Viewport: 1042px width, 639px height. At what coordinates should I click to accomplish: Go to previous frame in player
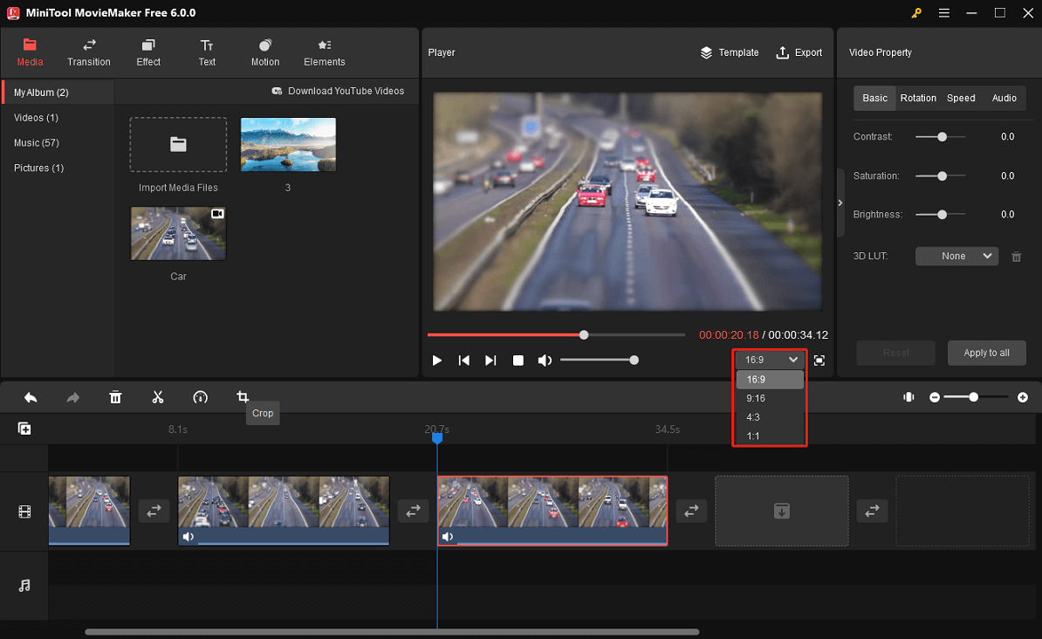464,361
